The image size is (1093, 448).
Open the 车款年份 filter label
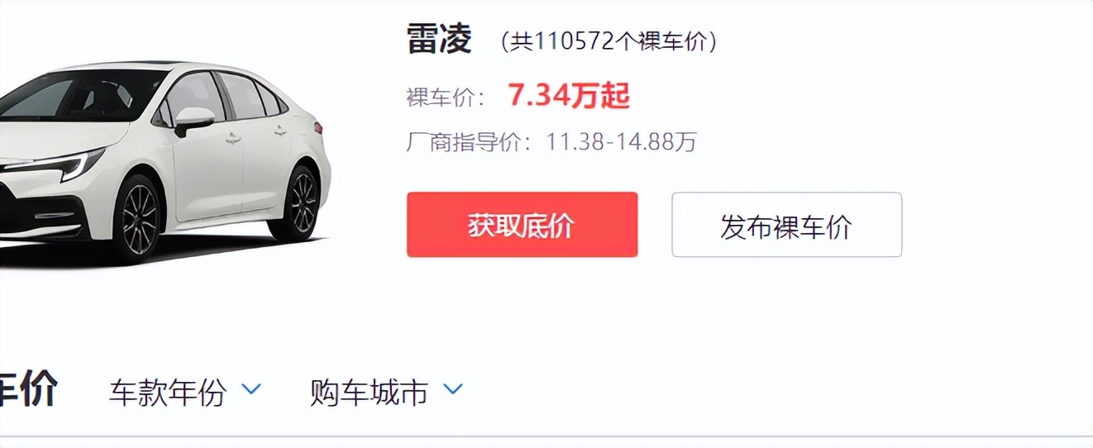167,393
